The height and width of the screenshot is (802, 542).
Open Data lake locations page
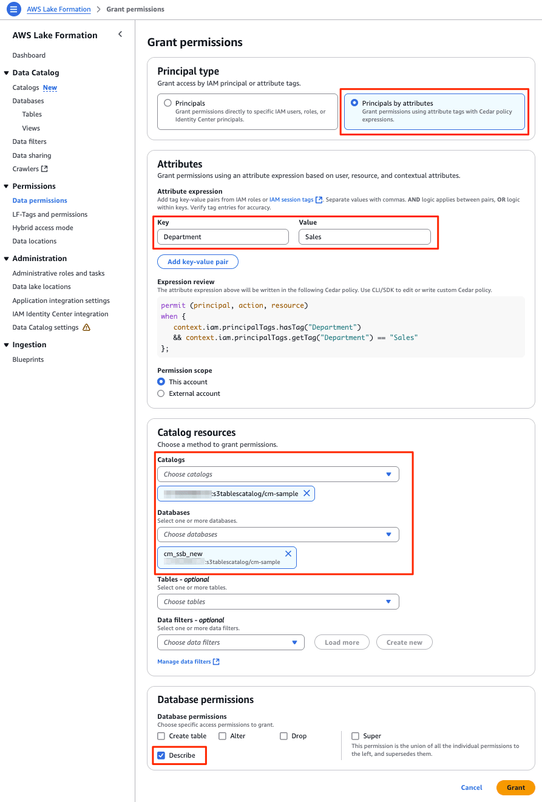pyautogui.click(x=41, y=287)
